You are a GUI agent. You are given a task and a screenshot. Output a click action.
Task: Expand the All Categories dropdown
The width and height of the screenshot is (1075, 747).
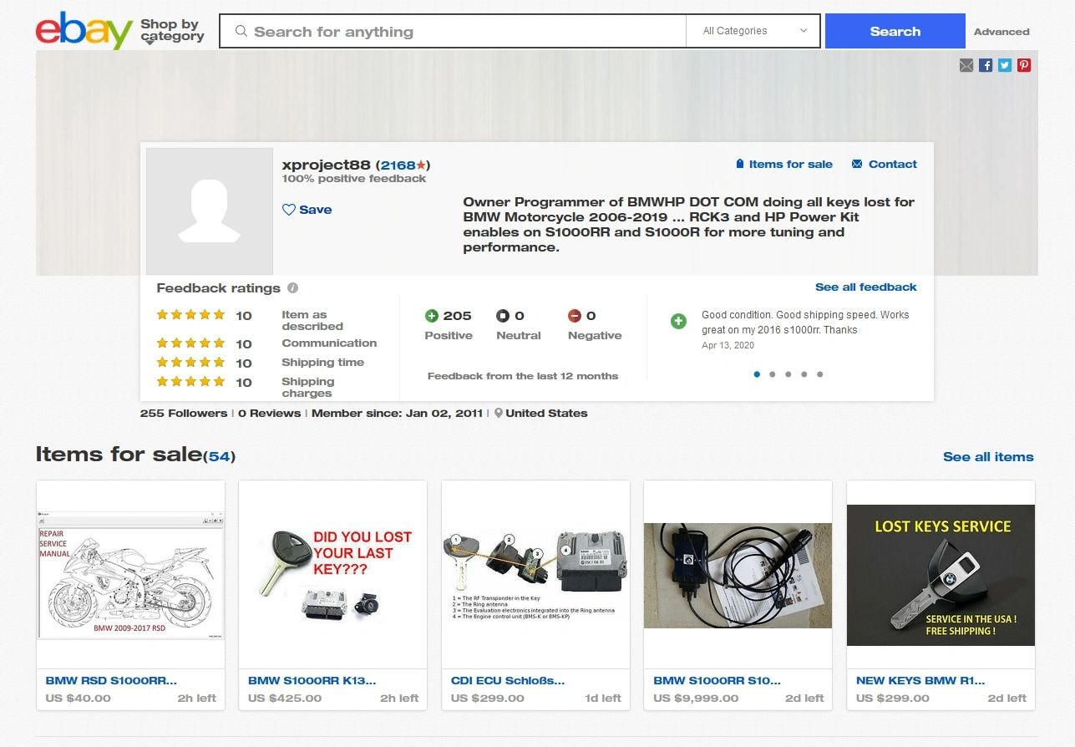[x=753, y=31]
